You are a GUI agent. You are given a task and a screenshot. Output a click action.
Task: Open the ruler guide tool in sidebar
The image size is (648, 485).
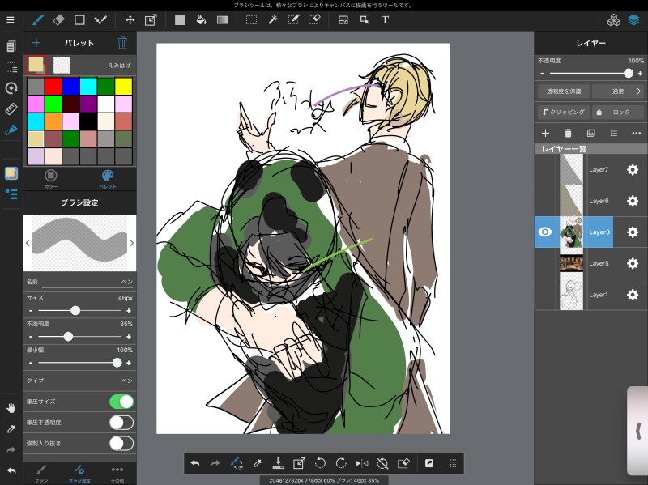[x=11, y=109]
